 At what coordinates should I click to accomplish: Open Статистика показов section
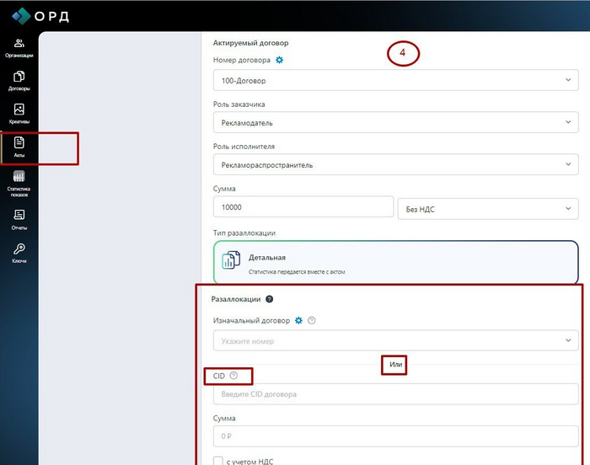pyautogui.click(x=19, y=183)
